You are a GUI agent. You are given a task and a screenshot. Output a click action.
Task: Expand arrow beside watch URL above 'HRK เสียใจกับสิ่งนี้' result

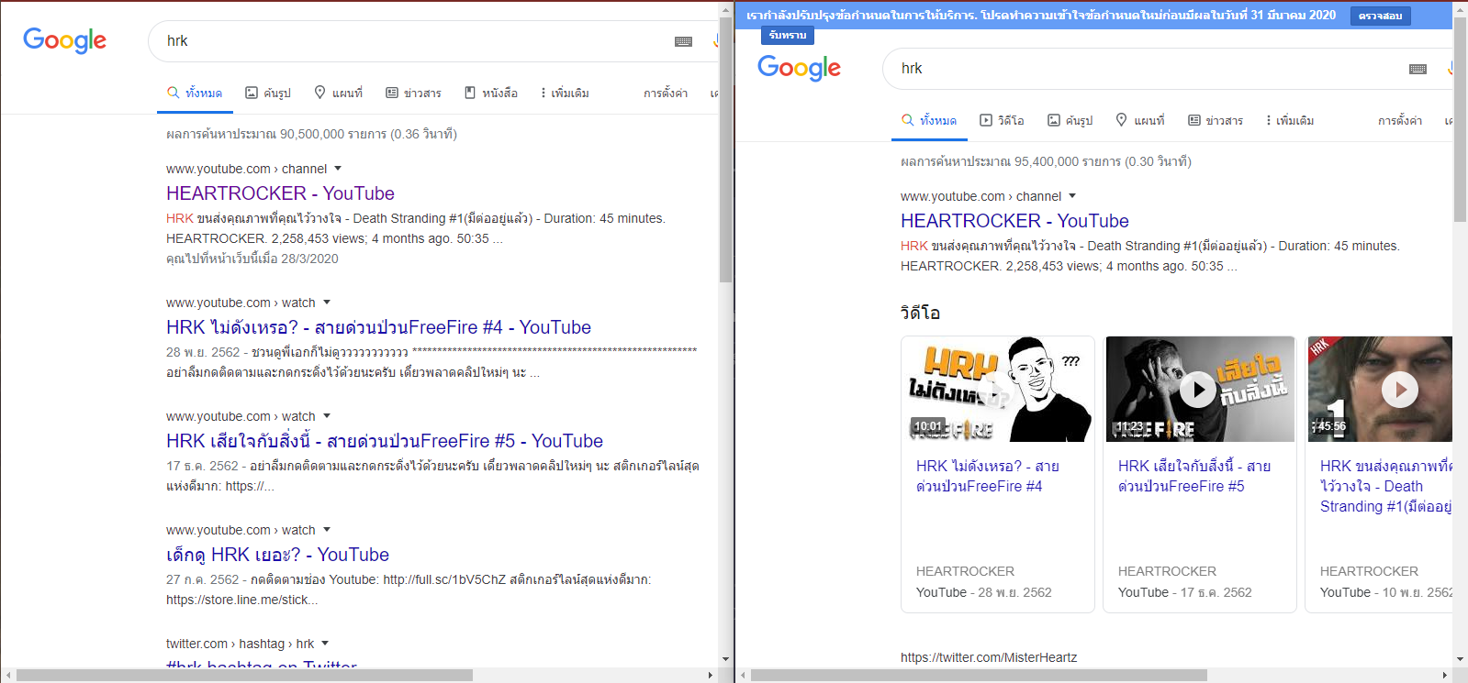327,416
